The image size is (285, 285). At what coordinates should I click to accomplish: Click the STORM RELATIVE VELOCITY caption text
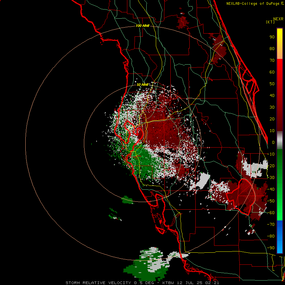[98, 283]
